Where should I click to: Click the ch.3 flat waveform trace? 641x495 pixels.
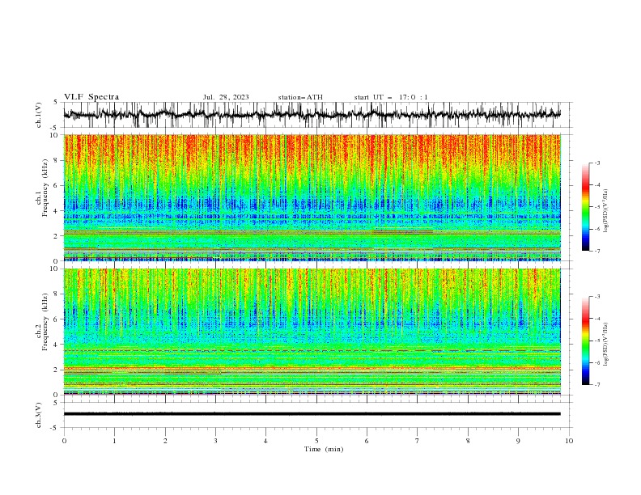coord(312,414)
